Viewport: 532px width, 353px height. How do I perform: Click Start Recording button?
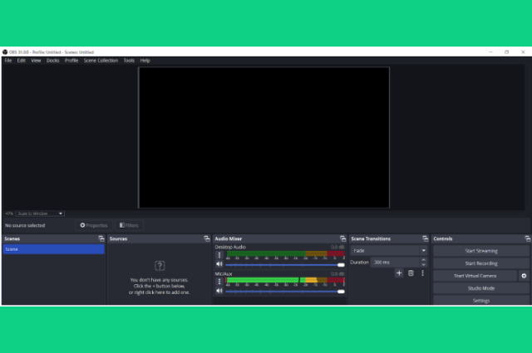pyautogui.click(x=481, y=263)
